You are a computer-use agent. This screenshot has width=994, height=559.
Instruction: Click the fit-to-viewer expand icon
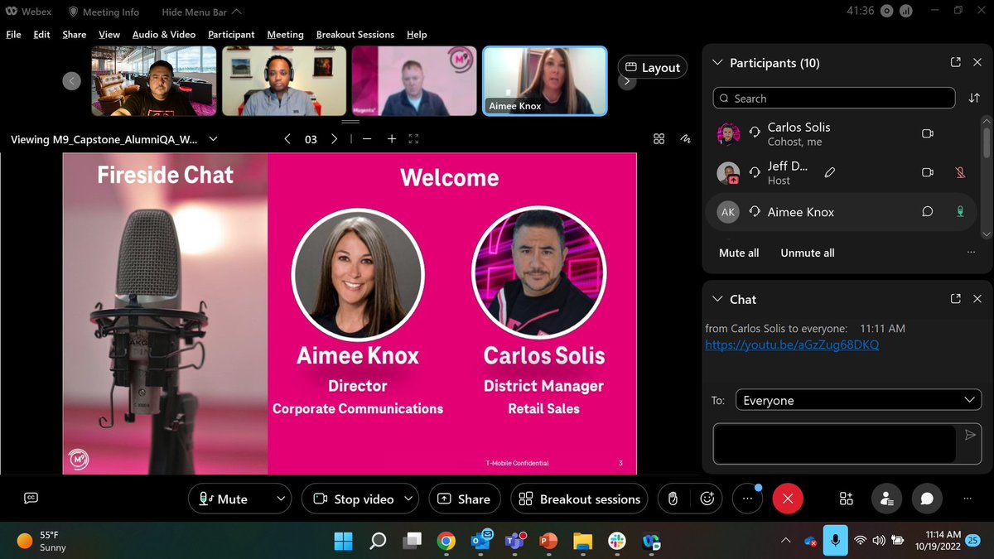tap(413, 139)
